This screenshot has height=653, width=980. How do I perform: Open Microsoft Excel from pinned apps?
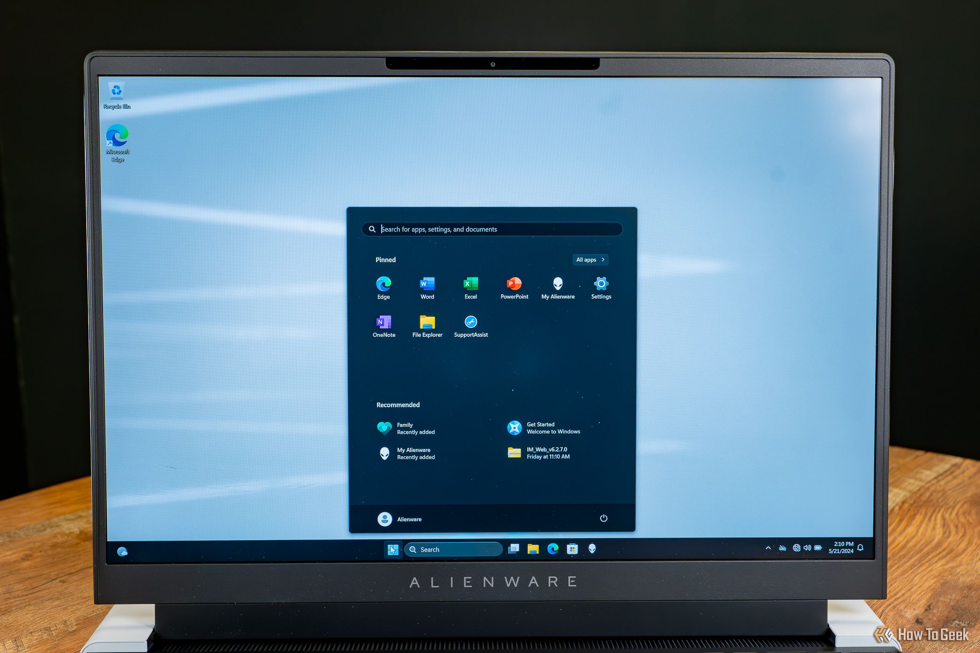[469, 285]
